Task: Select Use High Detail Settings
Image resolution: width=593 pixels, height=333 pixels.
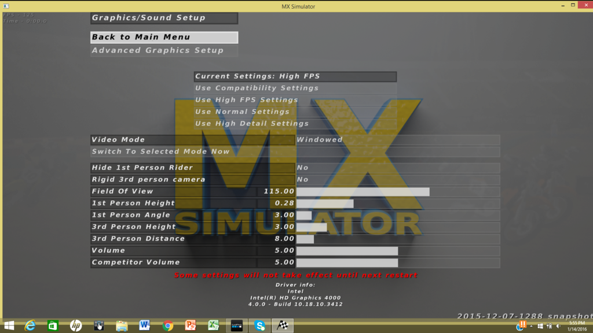Action: pyautogui.click(x=295, y=124)
